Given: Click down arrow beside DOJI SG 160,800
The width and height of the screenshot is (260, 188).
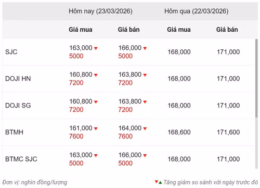Looking at the screenshot, I should coord(96,102).
